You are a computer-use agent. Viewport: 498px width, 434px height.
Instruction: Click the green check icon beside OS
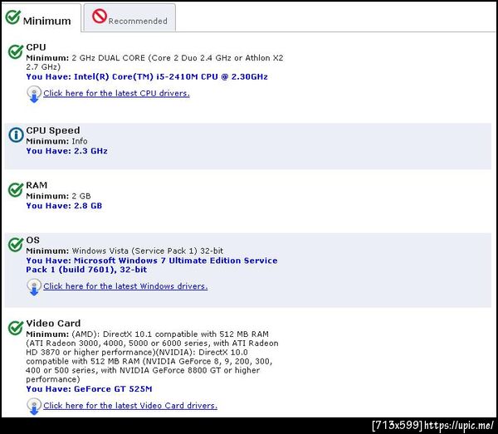coord(16,245)
